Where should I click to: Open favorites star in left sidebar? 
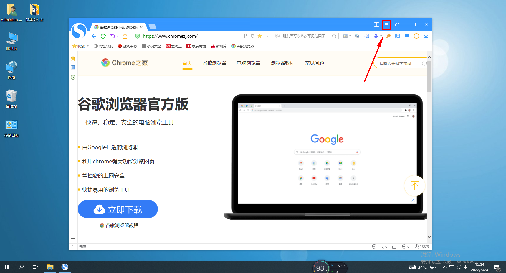tap(73, 58)
